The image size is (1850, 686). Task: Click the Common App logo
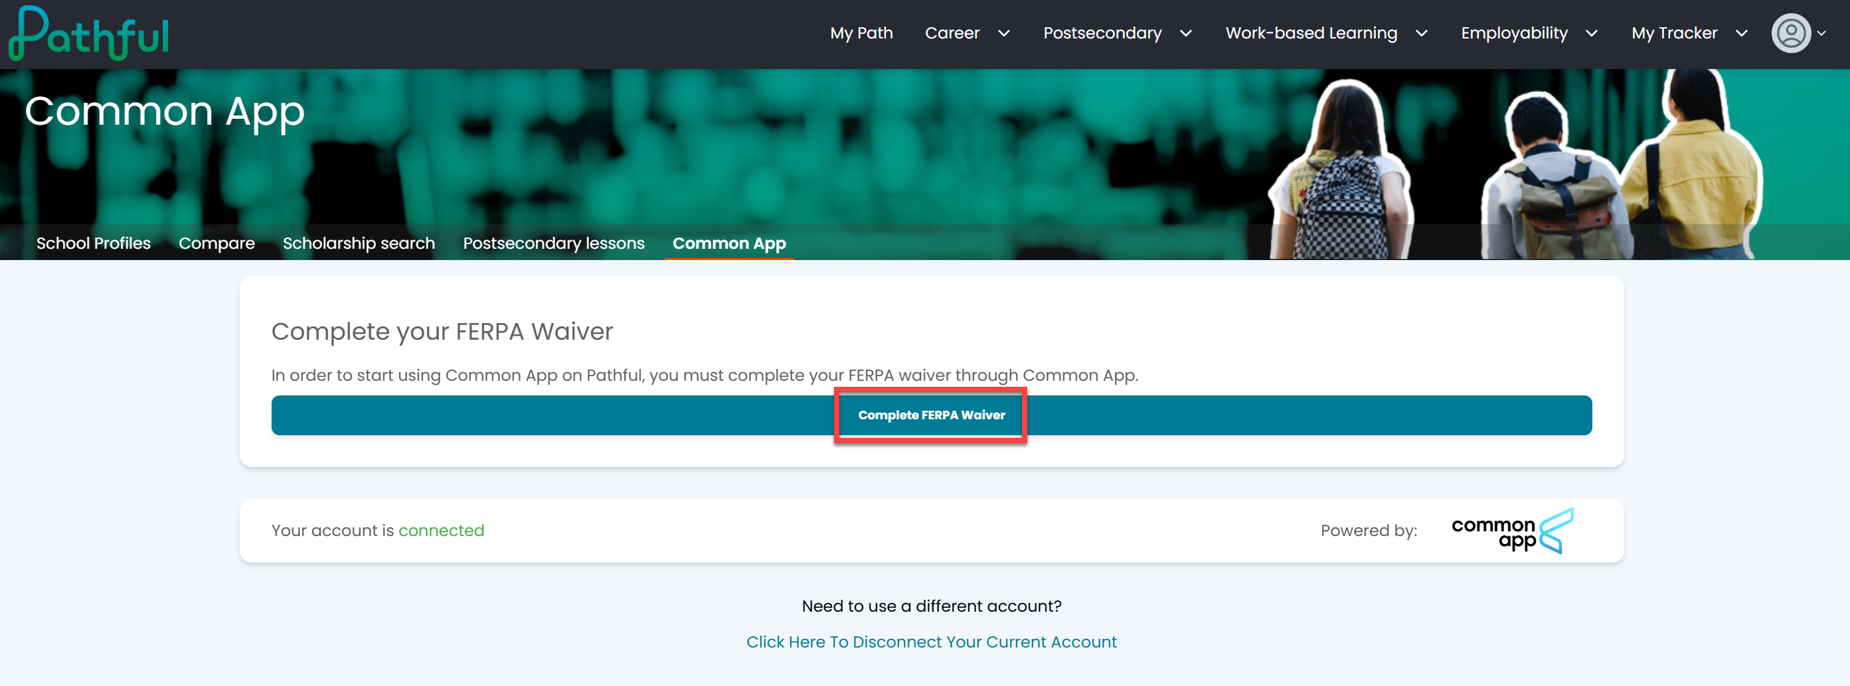1513,531
